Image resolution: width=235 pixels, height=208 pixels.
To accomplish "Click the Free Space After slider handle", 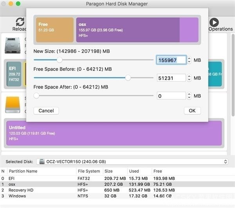I will coord(36,96).
